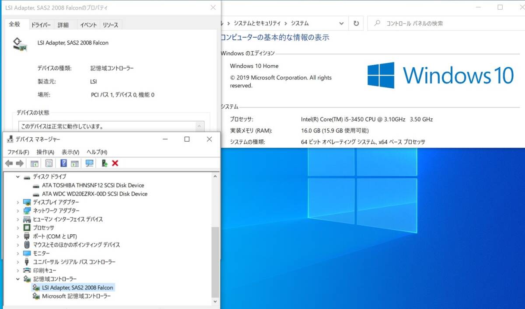Screen dimensions: 525x309
Task: Click the モニター category icon
Action: coord(27,253)
